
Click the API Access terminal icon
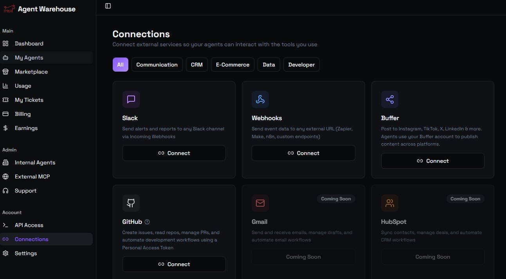[x=5, y=225]
